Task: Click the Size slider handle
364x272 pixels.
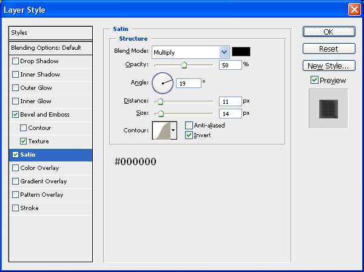Action: (161, 114)
